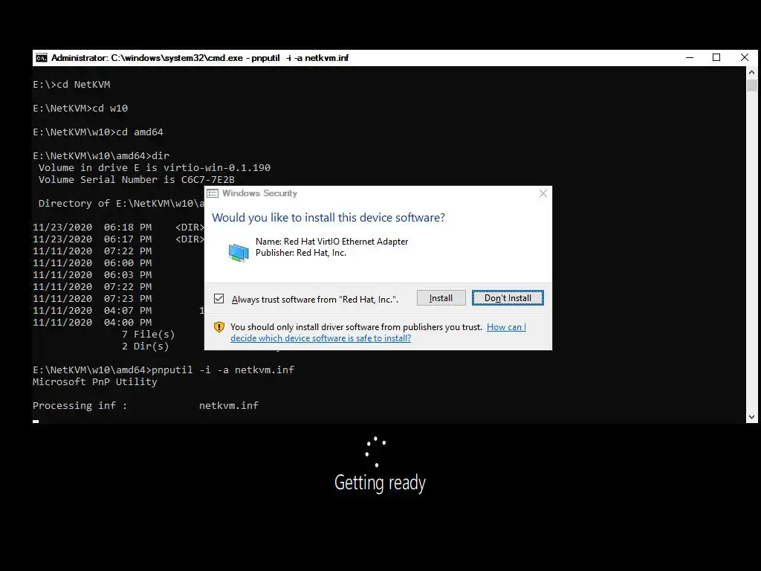Image resolution: width=761 pixels, height=571 pixels.
Task: Click the text 'Name: Red Hat VirtIO Ethernet Adapter'
Action: click(332, 242)
